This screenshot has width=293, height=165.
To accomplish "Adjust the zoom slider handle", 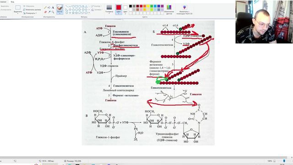I will tap(284, 161).
